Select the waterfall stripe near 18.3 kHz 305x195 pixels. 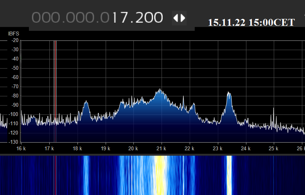tap(86, 175)
